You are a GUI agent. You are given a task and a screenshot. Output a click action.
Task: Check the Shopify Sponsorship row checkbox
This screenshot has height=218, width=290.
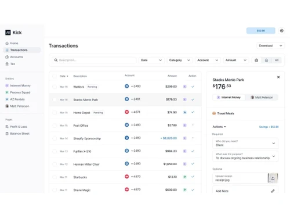click(55, 138)
